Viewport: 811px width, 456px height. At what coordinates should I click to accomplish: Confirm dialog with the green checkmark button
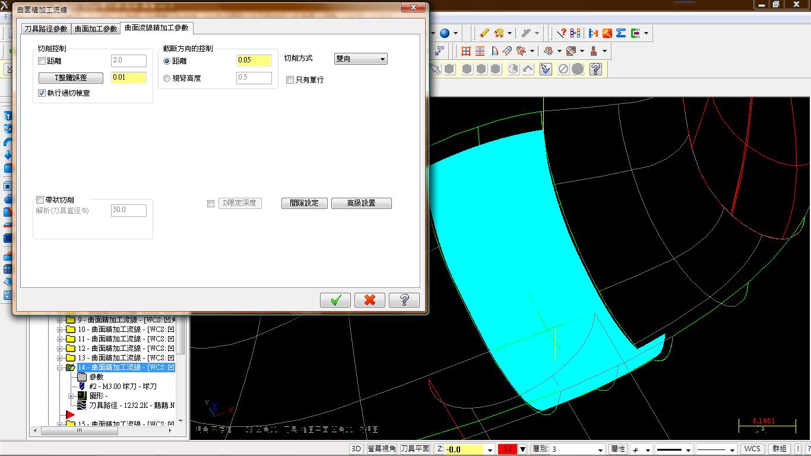pyautogui.click(x=335, y=300)
